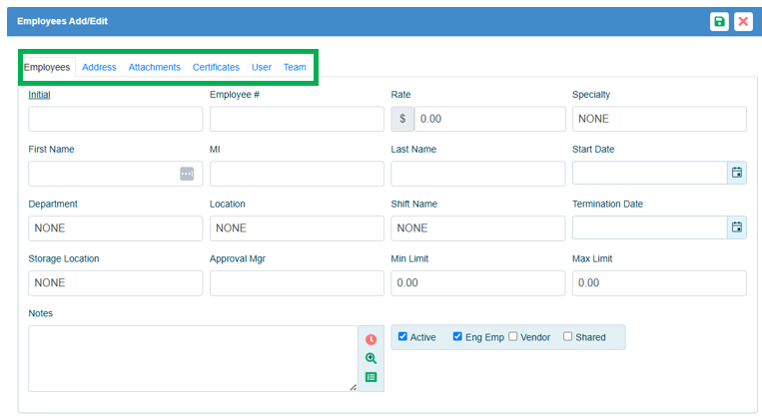
Task: Go to the Attachments tab
Action: [154, 68]
